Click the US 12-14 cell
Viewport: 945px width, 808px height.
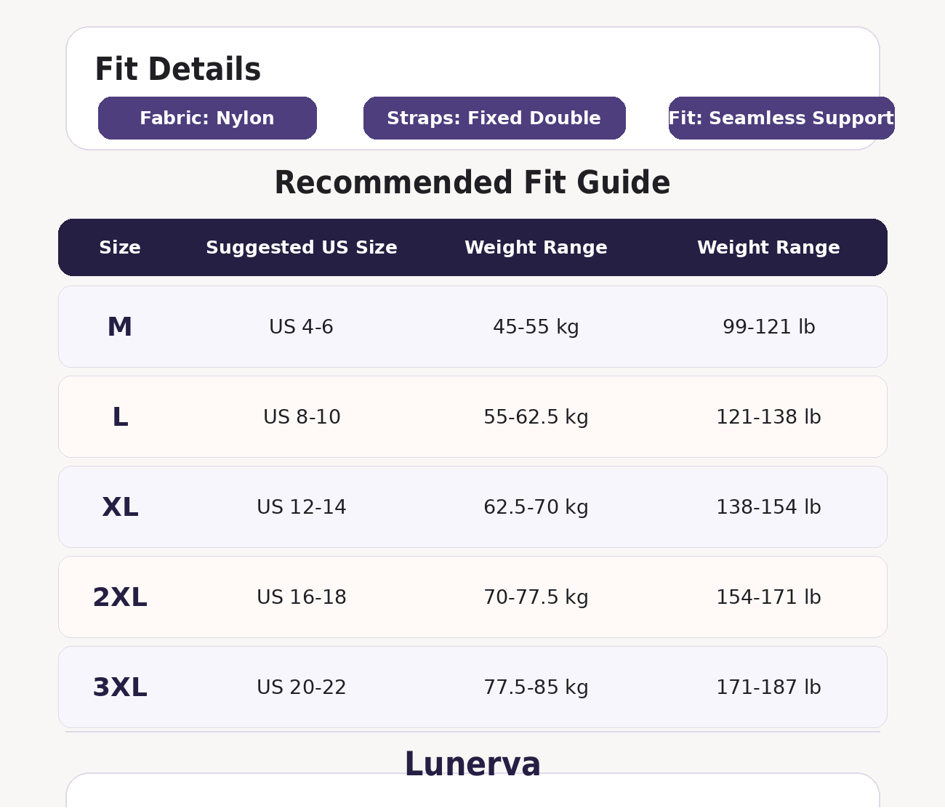pos(302,507)
